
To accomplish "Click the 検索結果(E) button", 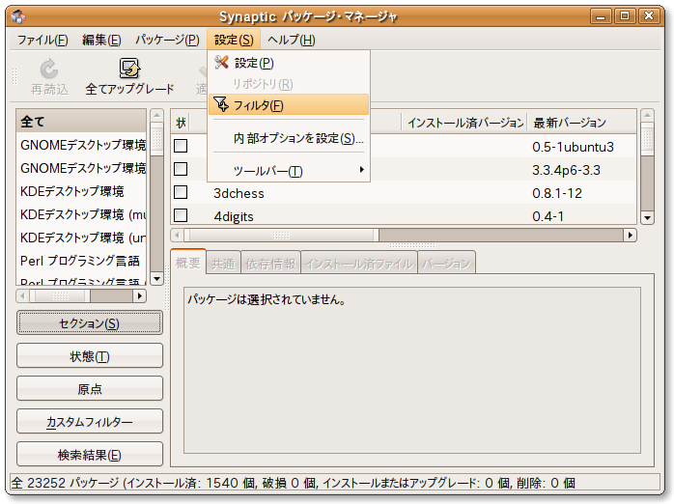I will click(90, 455).
